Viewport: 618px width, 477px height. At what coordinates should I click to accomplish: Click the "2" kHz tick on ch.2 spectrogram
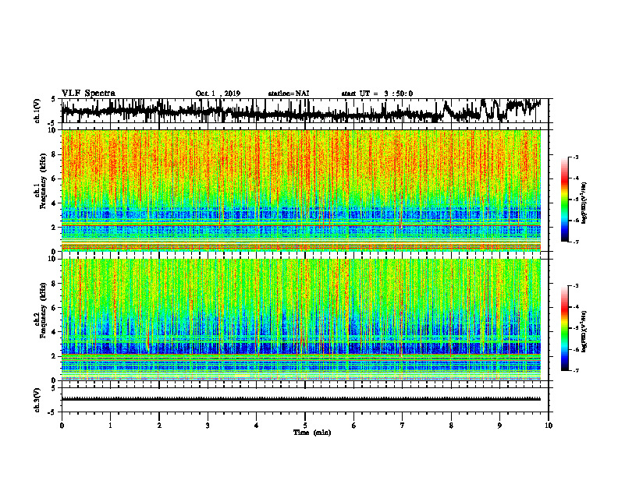[54, 356]
